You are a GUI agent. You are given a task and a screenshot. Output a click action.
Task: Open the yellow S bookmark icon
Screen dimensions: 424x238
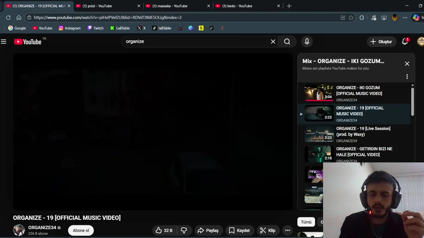tap(201, 28)
